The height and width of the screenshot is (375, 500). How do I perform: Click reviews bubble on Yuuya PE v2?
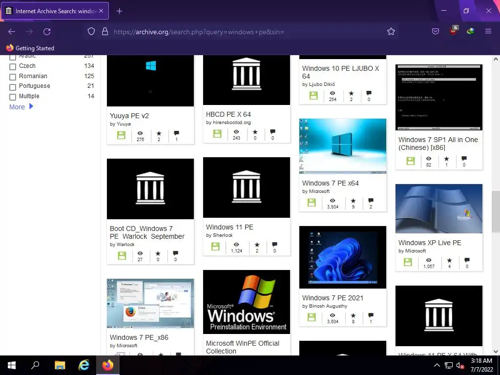[x=176, y=133]
